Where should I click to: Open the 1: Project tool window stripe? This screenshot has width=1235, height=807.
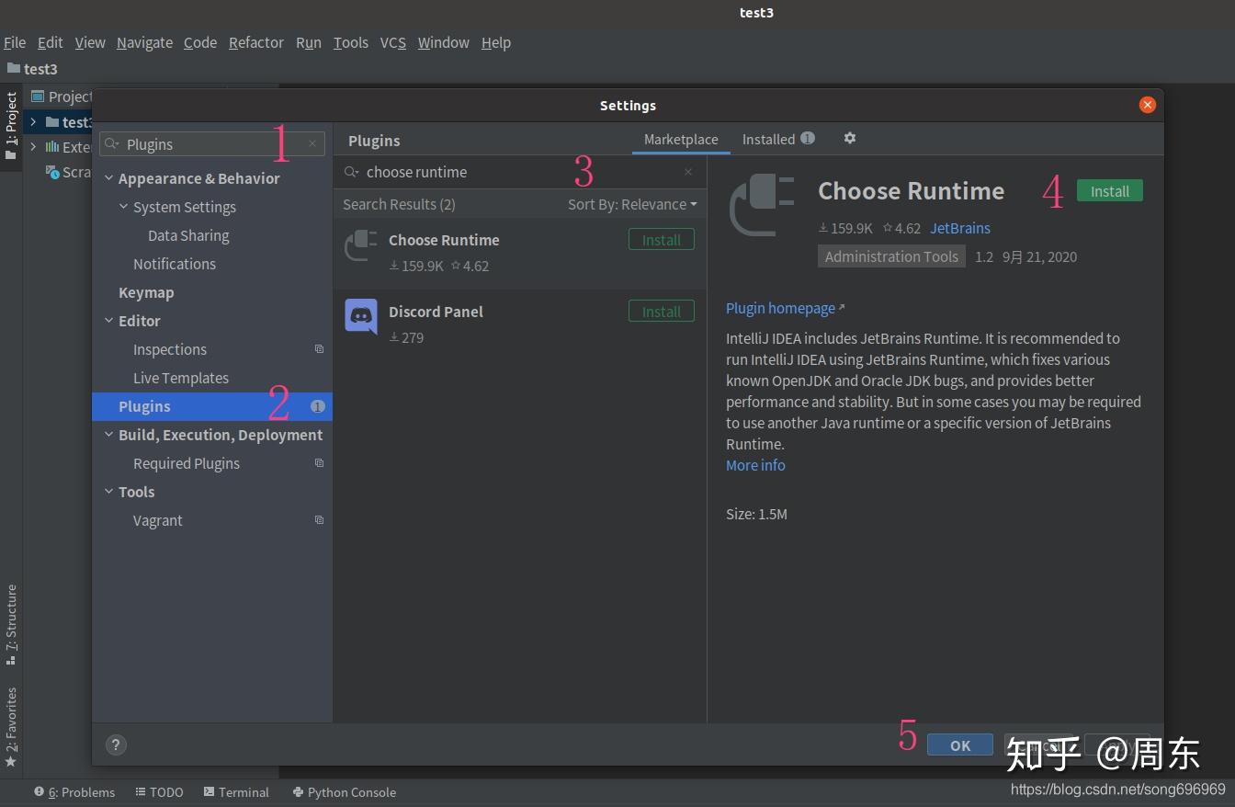click(x=11, y=126)
